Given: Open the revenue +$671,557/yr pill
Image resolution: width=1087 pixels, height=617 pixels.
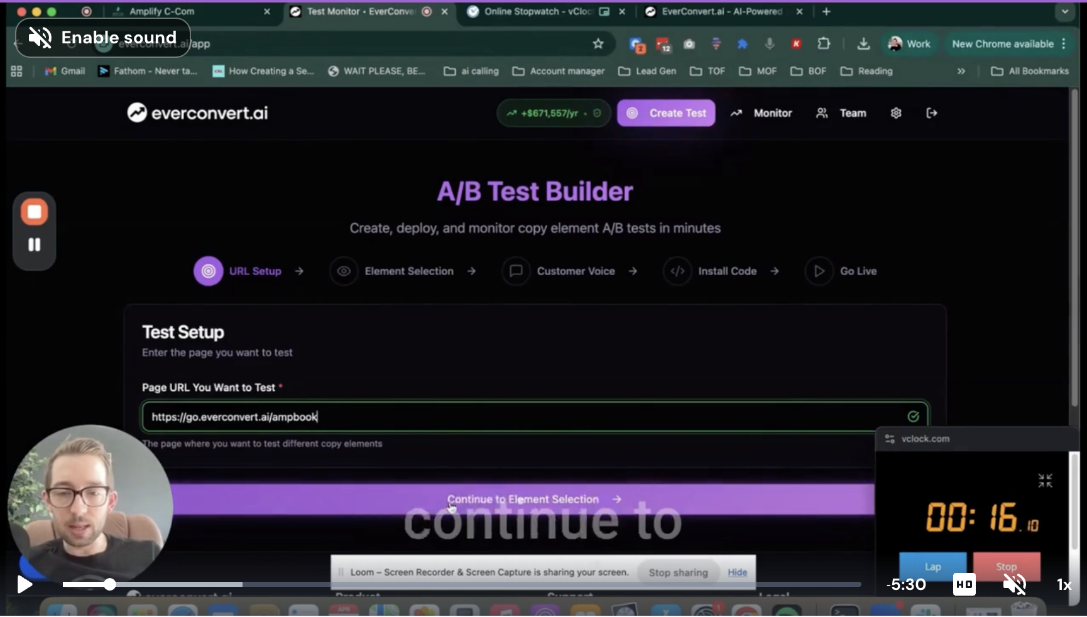Looking at the screenshot, I should pyautogui.click(x=554, y=113).
